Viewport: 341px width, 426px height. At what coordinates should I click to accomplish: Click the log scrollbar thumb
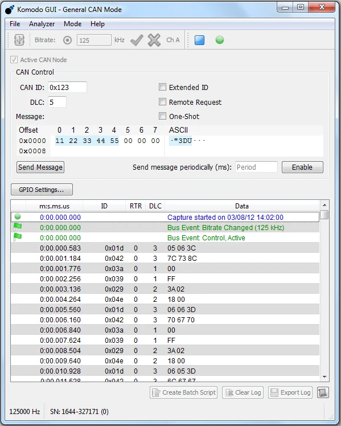pyautogui.click(x=324, y=215)
